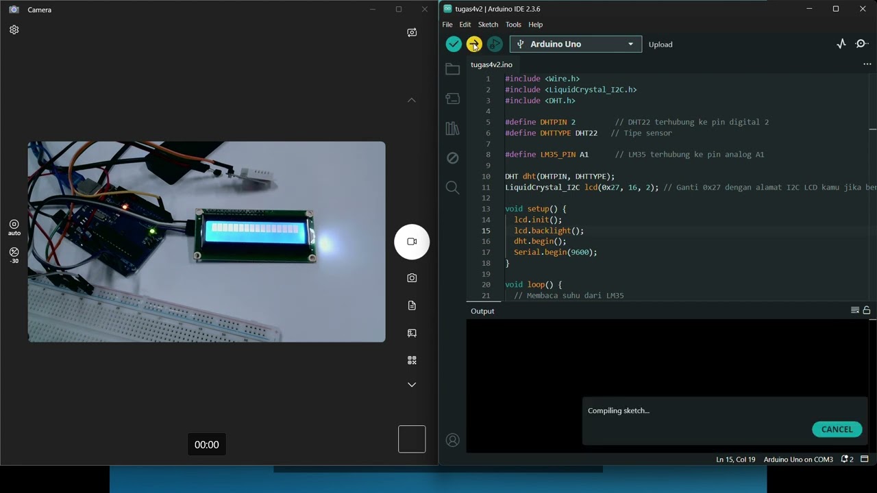
Task: Toggle word wrap icon in the Output panel
Action: (855, 310)
